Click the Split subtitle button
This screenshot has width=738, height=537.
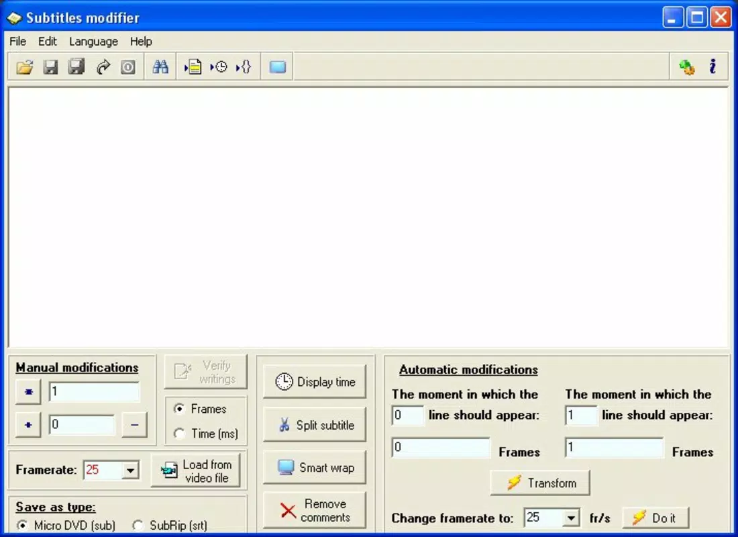[315, 425]
